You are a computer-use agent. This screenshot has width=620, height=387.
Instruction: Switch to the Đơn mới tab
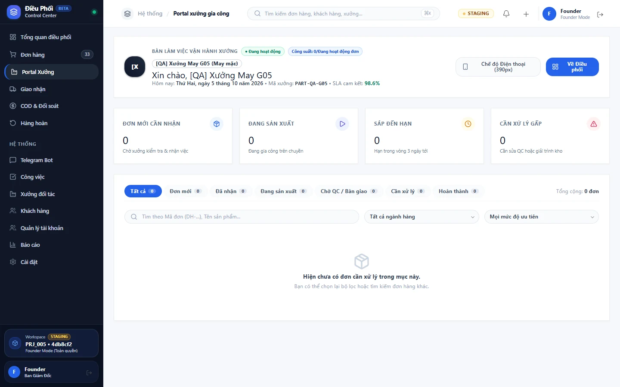(x=186, y=191)
